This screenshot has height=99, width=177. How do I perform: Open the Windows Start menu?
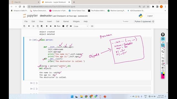click(x=72, y=97)
